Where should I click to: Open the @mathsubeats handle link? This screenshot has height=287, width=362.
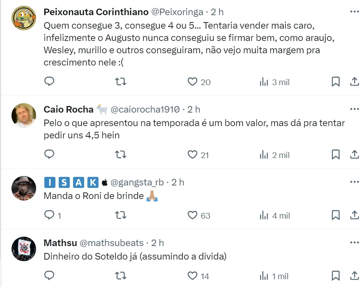point(111,243)
